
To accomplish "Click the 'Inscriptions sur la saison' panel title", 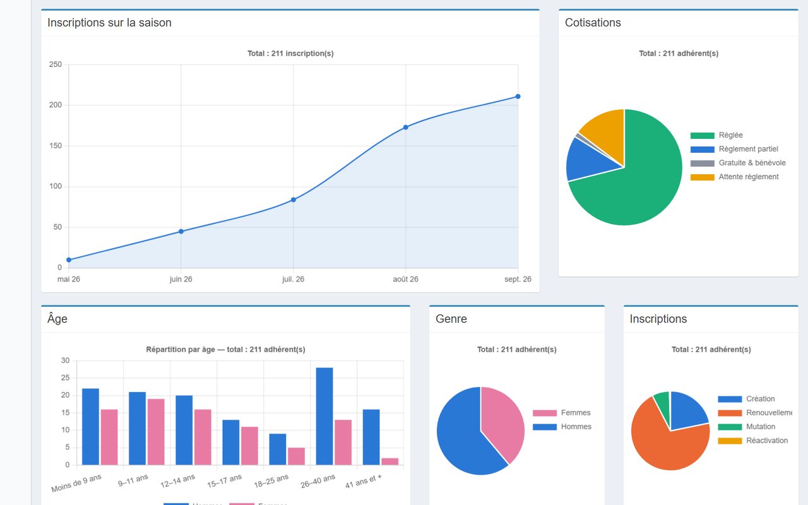I will point(109,23).
